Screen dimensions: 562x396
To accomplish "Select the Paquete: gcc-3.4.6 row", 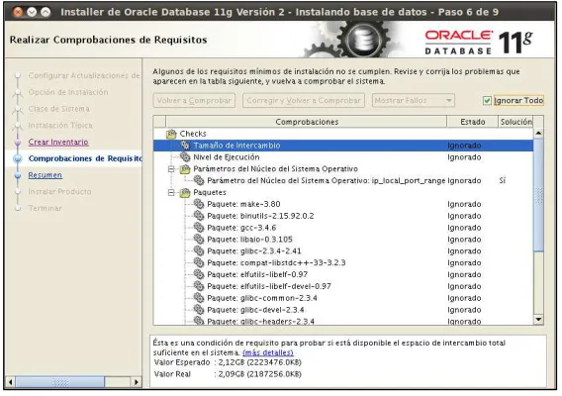I will coord(343,228).
